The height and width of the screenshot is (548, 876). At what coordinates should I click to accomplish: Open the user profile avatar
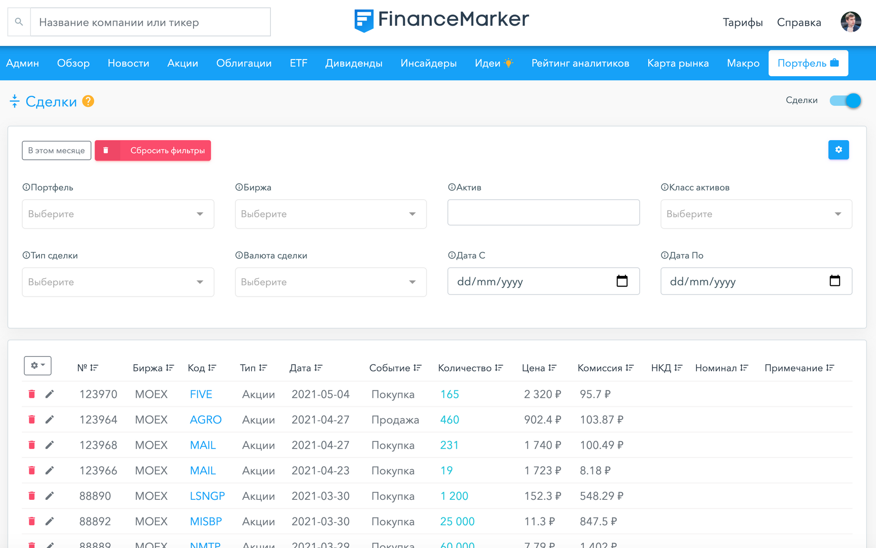click(x=851, y=22)
